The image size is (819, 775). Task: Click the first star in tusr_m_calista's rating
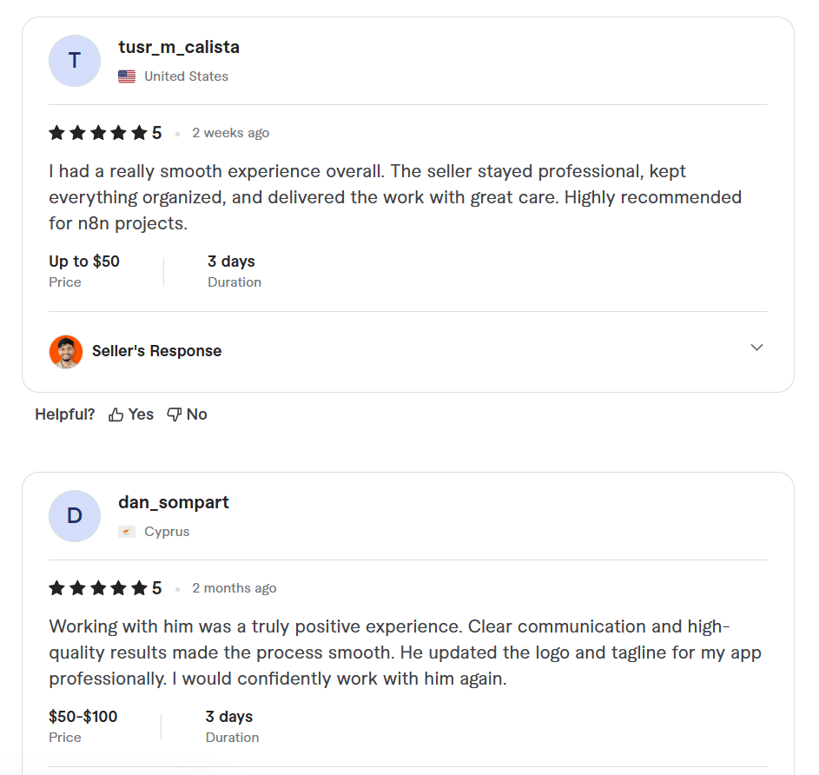coord(56,132)
